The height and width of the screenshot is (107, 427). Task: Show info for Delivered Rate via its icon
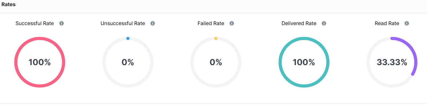coord(324,23)
